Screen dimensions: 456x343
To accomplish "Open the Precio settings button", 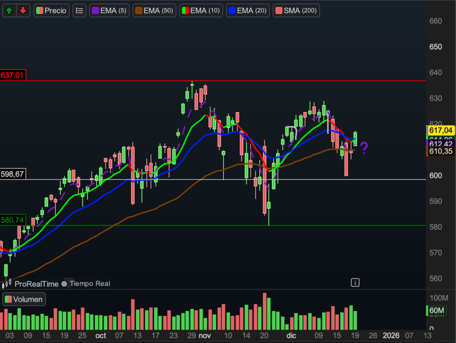I will 52,11.
